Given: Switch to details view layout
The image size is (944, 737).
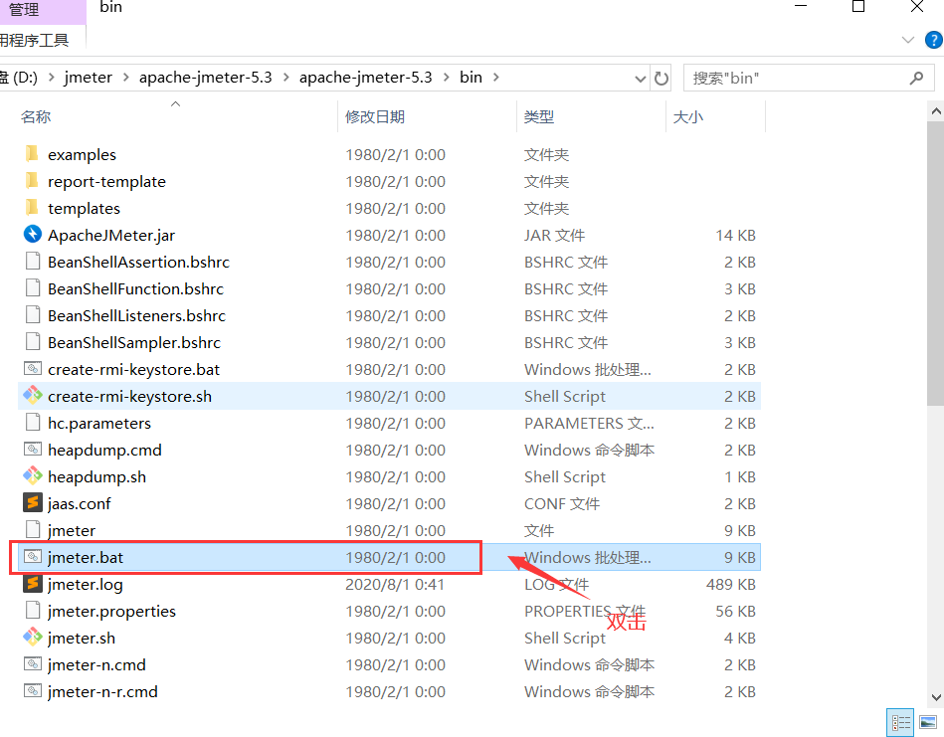Looking at the screenshot, I should click(900, 722).
